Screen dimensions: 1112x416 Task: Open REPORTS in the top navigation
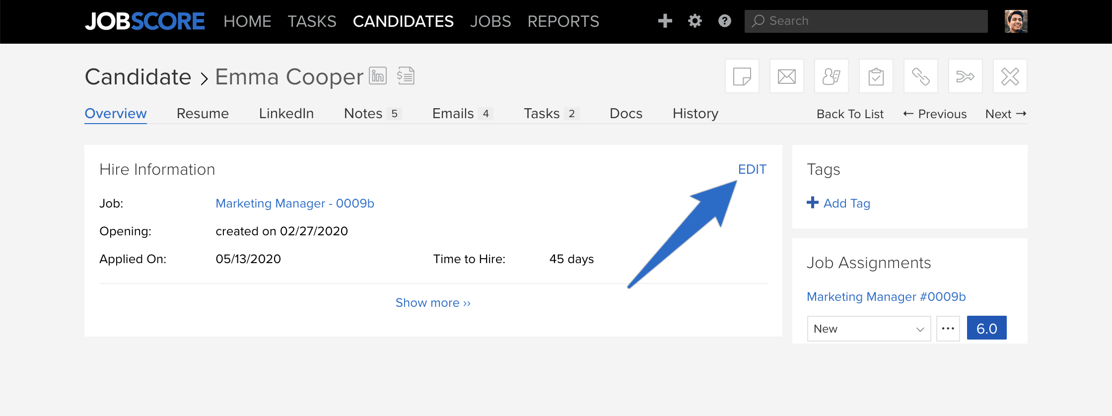[x=563, y=21]
